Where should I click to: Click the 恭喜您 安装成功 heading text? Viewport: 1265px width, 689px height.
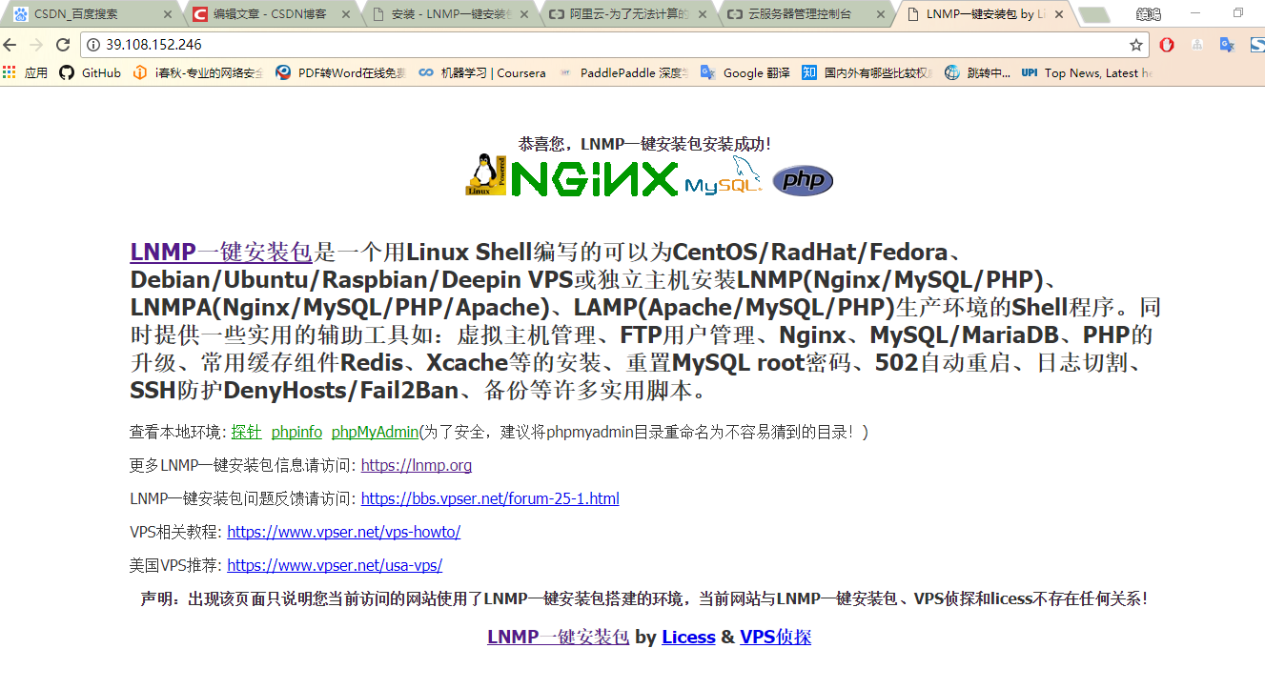[644, 144]
